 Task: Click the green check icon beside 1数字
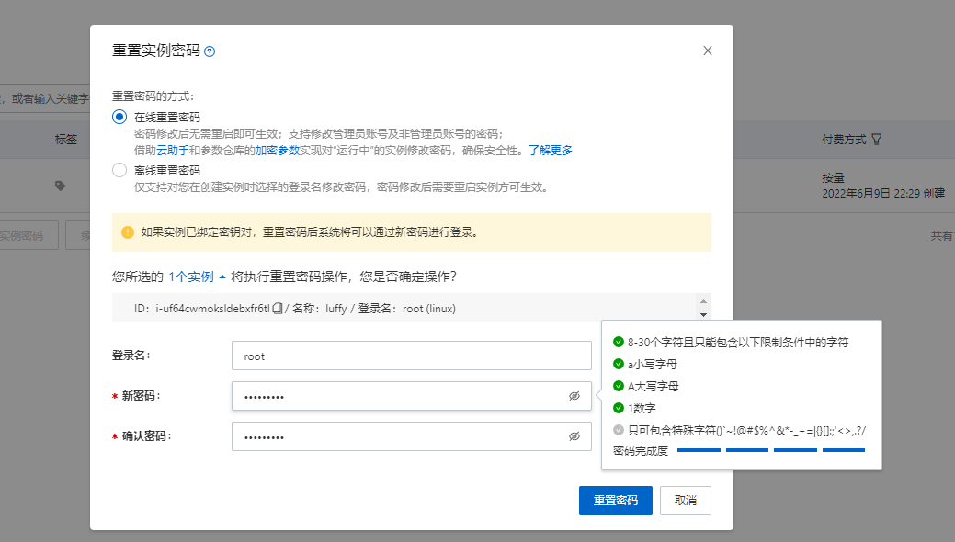(x=619, y=408)
